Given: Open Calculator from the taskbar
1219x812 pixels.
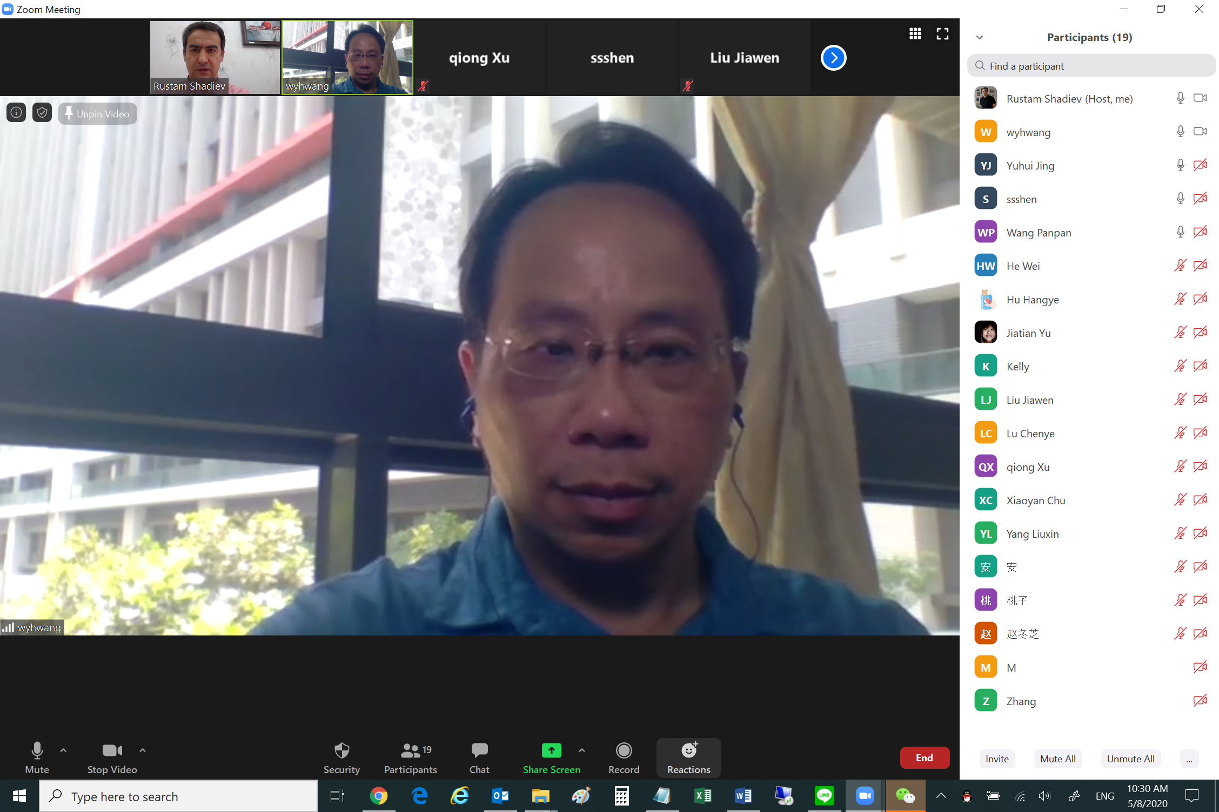Looking at the screenshot, I should (x=621, y=796).
